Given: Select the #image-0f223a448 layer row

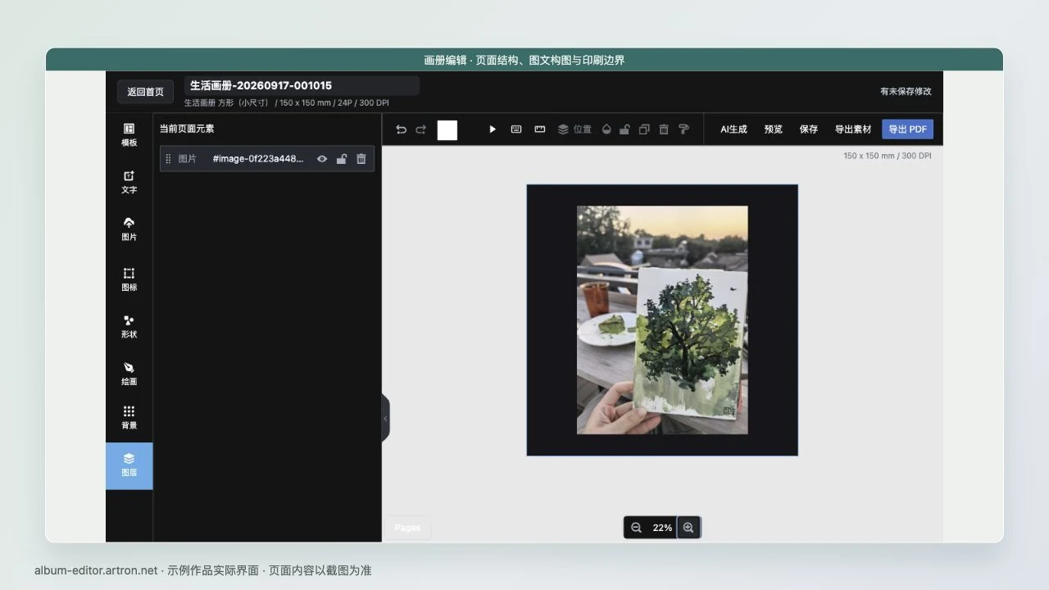Looking at the screenshot, I should click(x=267, y=159).
